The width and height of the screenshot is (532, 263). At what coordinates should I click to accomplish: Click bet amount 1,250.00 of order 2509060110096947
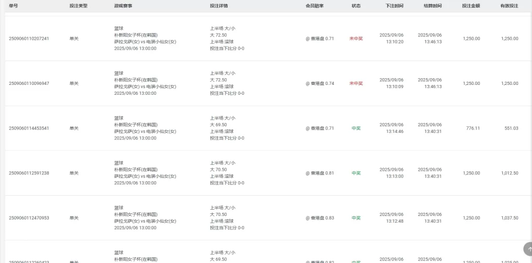pyautogui.click(x=471, y=83)
